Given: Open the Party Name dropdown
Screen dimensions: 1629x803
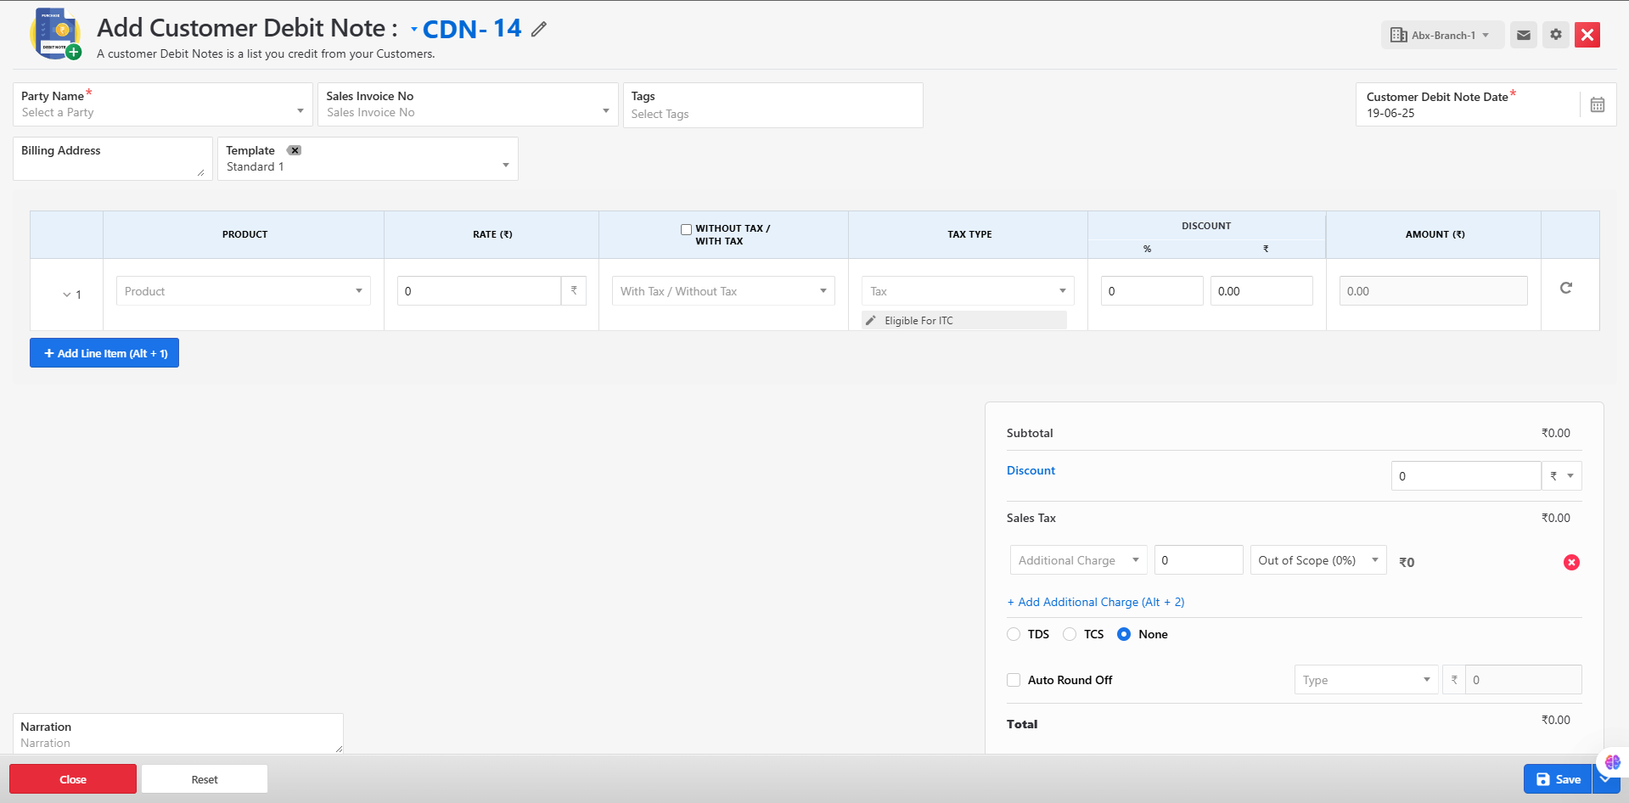Looking at the screenshot, I should 163,112.
